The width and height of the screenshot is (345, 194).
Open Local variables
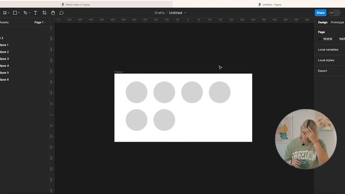point(328,50)
